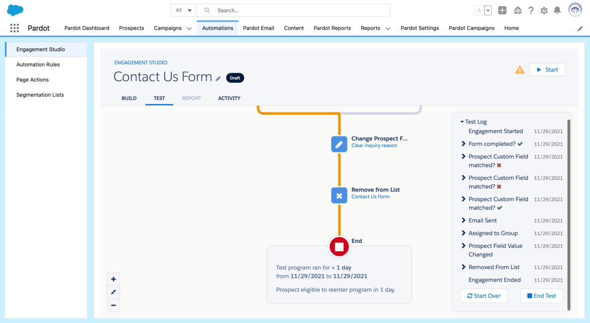Click the ENGAGEMENT STUDIO breadcrumb link
The image size is (590, 323).
[141, 63]
